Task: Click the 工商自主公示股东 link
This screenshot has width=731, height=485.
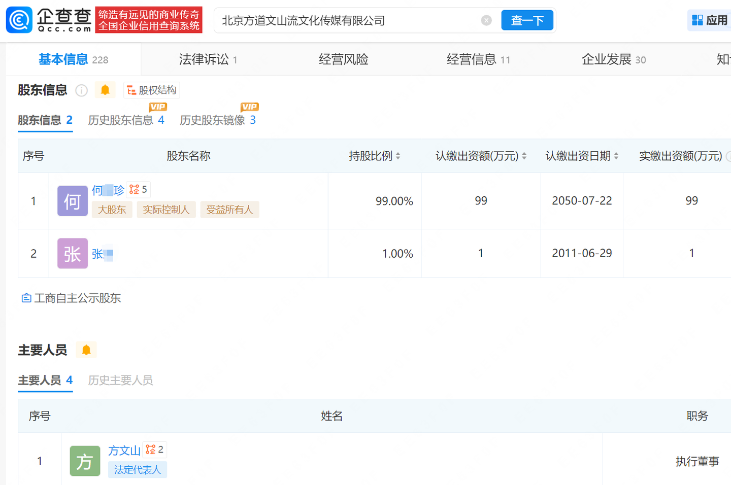Action: click(77, 298)
